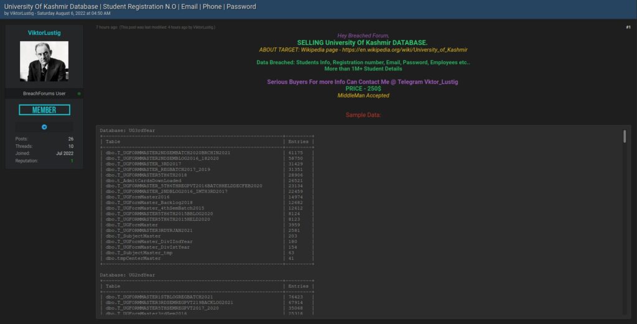The height and width of the screenshot is (324, 637).
Task: Click the red Sample Data: label
Action: 363,115
